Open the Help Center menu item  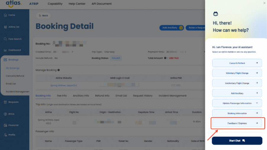click(x=77, y=4)
